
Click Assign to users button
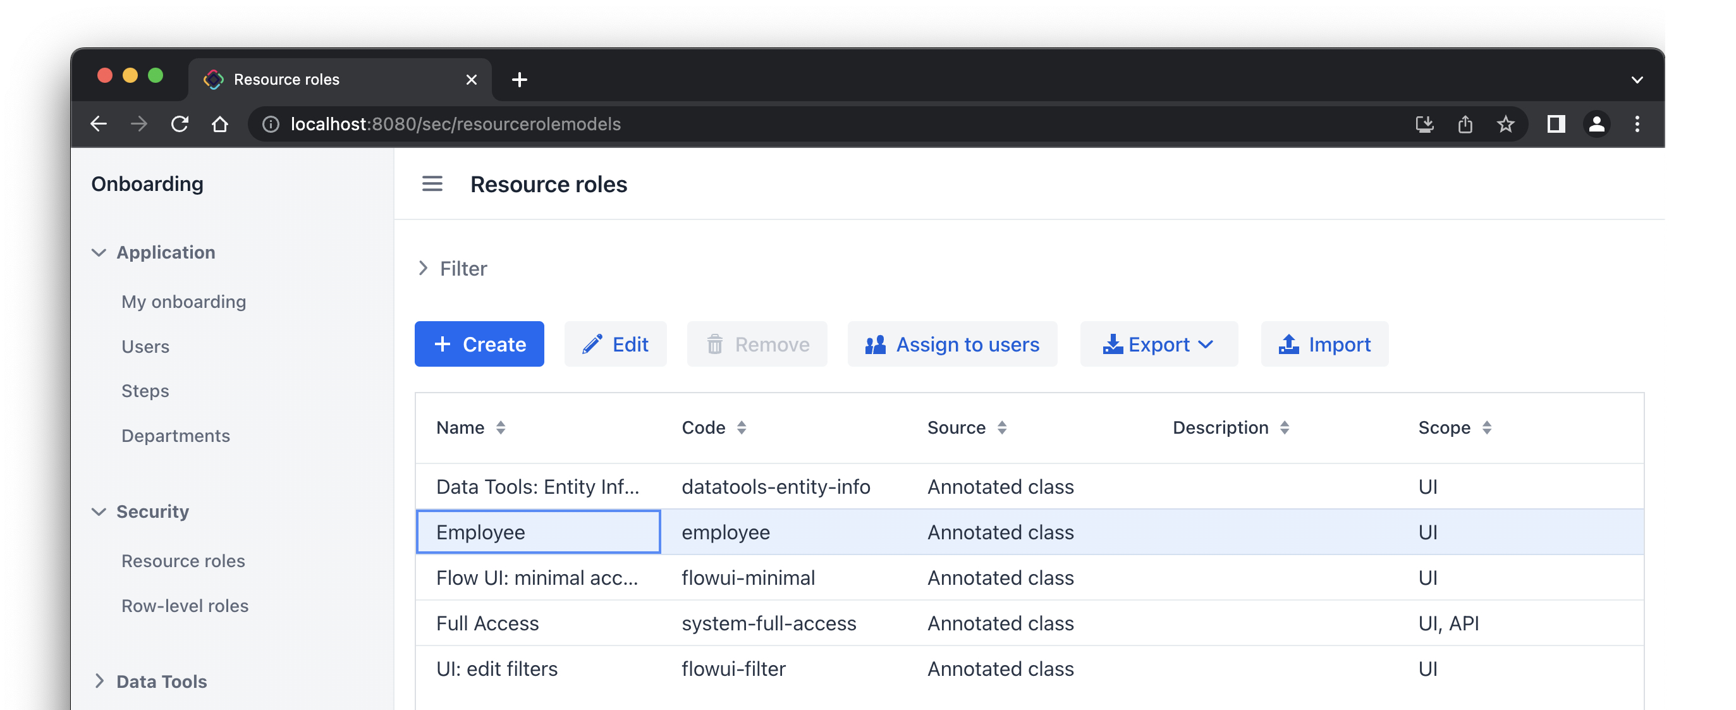point(951,345)
